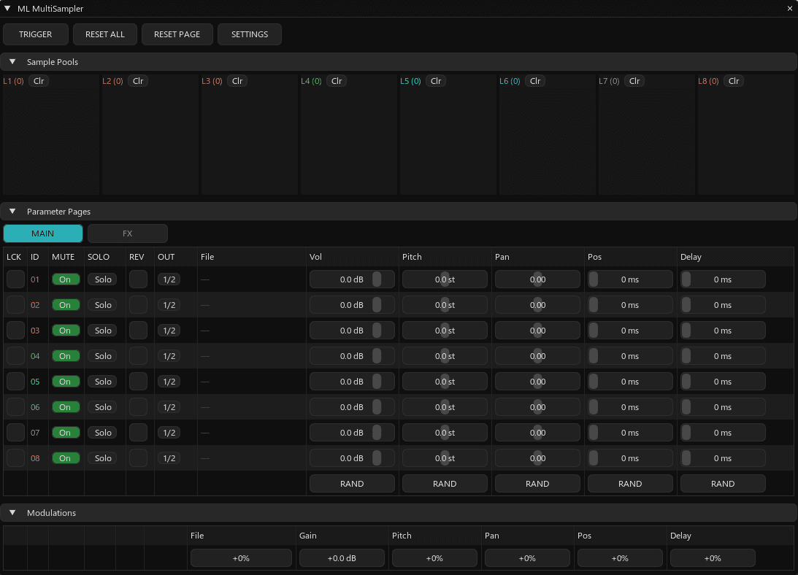Image resolution: width=798 pixels, height=575 pixels.
Task: Open output 1/2 selector for row 01
Action: point(169,279)
